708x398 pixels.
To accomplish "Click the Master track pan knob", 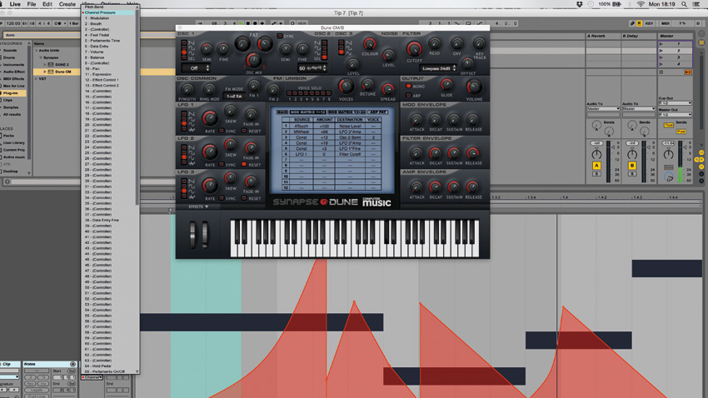I will [x=668, y=154].
